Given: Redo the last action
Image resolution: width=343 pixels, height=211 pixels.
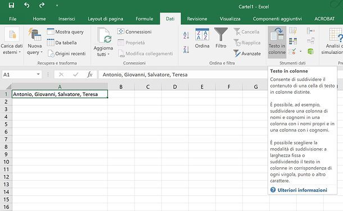Looking at the screenshot, I should 42,5.
